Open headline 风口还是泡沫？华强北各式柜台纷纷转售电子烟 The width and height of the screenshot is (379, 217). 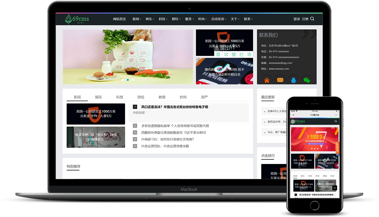(x=174, y=107)
